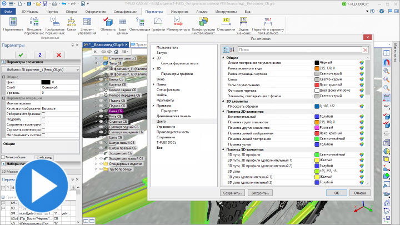Click the magnet snap icon in right toolbar
The width and height of the screenshot is (400, 225).
click(387, 62)
